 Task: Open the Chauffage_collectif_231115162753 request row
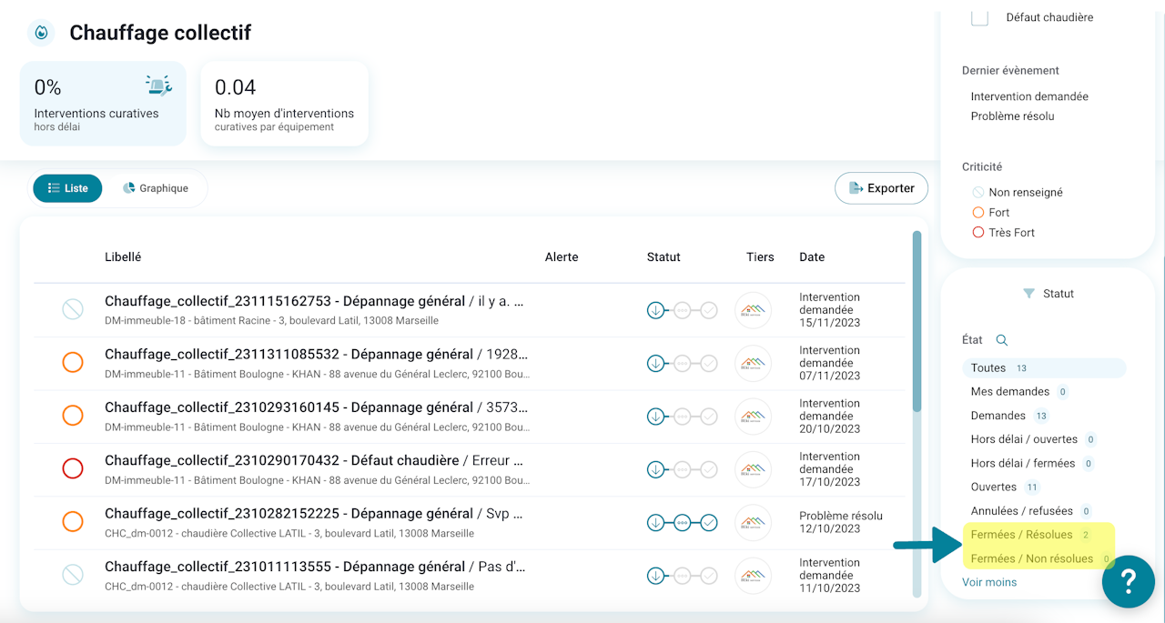pyautogui.click(x=314, y=301)
